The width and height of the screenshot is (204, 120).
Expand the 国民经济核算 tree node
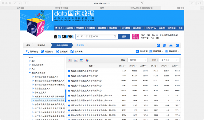tap(38, 65)
